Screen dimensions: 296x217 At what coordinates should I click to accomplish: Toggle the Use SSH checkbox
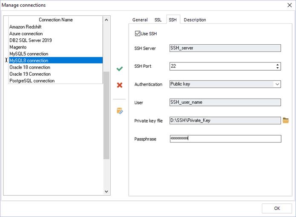pos(138,34)
